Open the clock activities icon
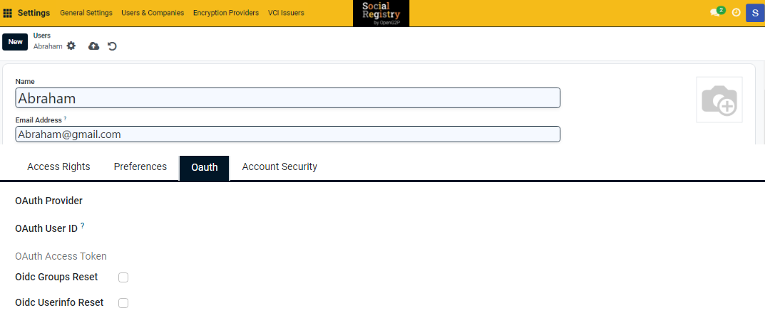 [736, 13]
